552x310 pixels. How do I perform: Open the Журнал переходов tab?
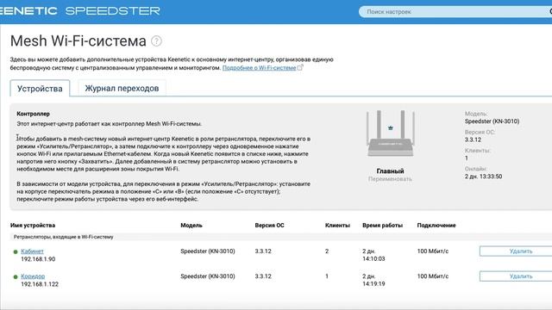pyautogui.click(x=122, y=88)
